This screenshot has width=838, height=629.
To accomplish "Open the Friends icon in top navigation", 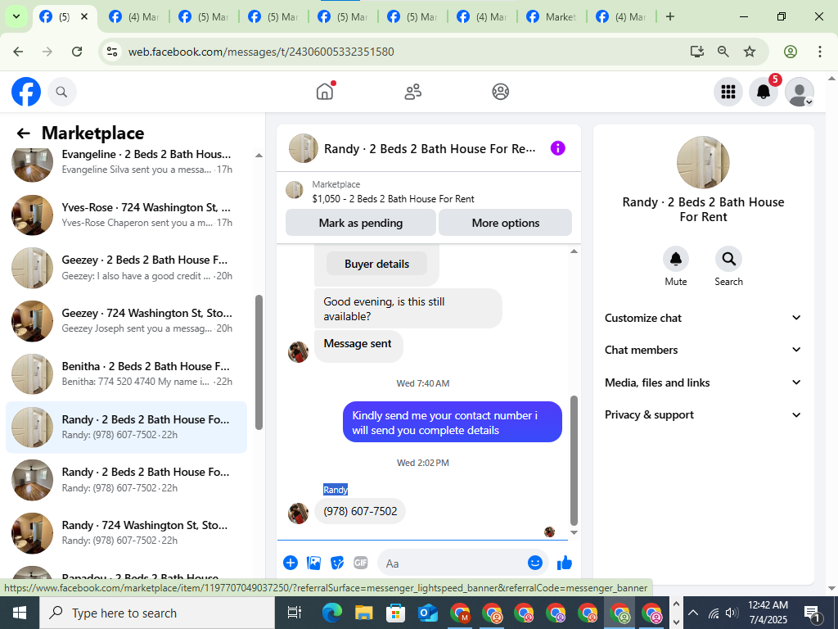I will pyautogui.click(x=412, y=92).
